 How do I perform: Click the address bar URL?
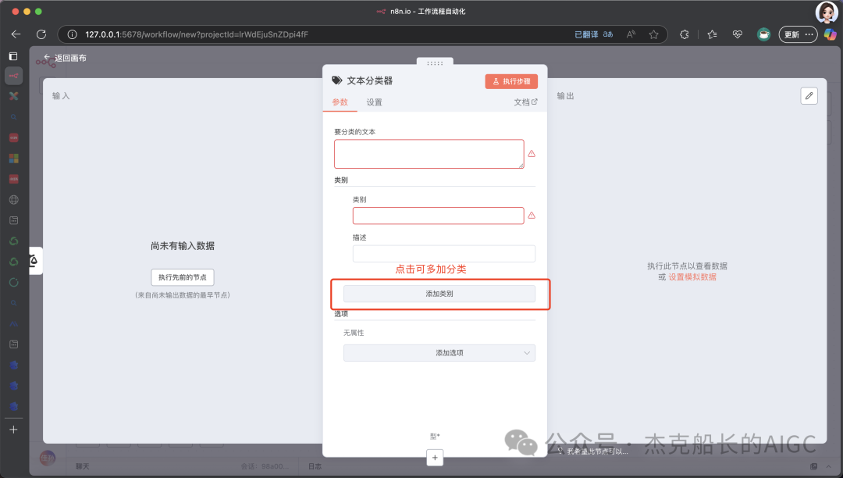pyautogui.click(x=197, y=34)
